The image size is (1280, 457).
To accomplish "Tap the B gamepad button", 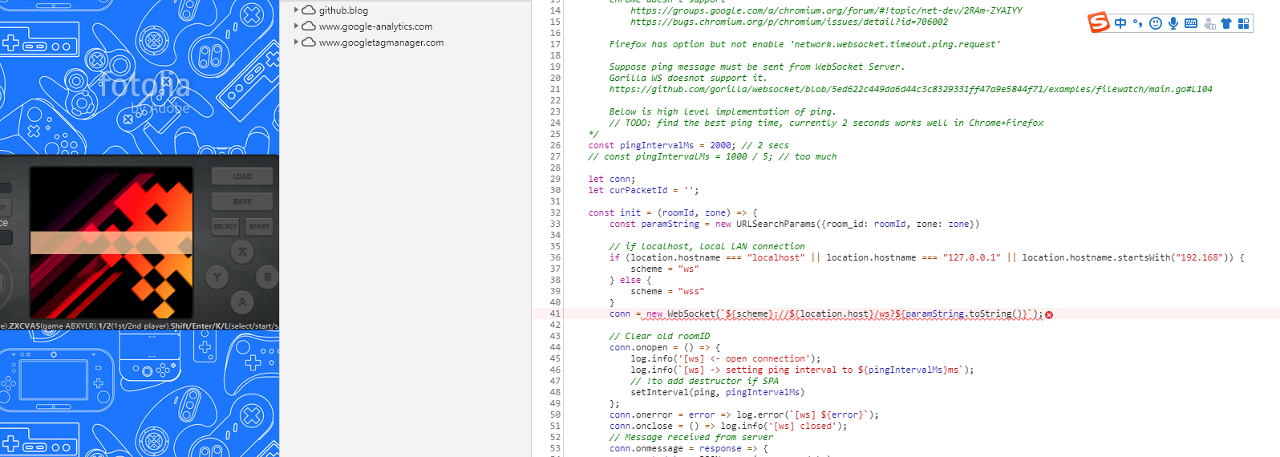I will [x=268, y=277].
